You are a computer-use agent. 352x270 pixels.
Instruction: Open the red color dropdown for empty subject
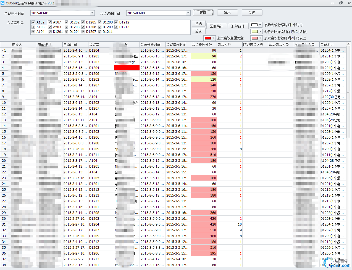coord(213,38)
